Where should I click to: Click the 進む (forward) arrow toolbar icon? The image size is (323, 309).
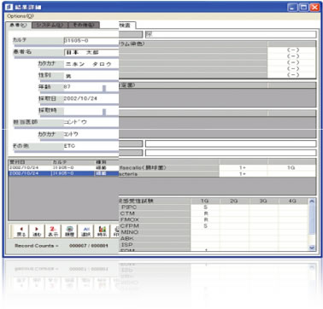point(37,231)
